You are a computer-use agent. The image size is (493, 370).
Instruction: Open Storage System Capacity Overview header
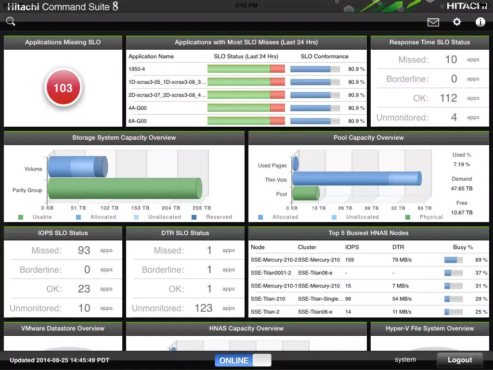coord(124,138)
